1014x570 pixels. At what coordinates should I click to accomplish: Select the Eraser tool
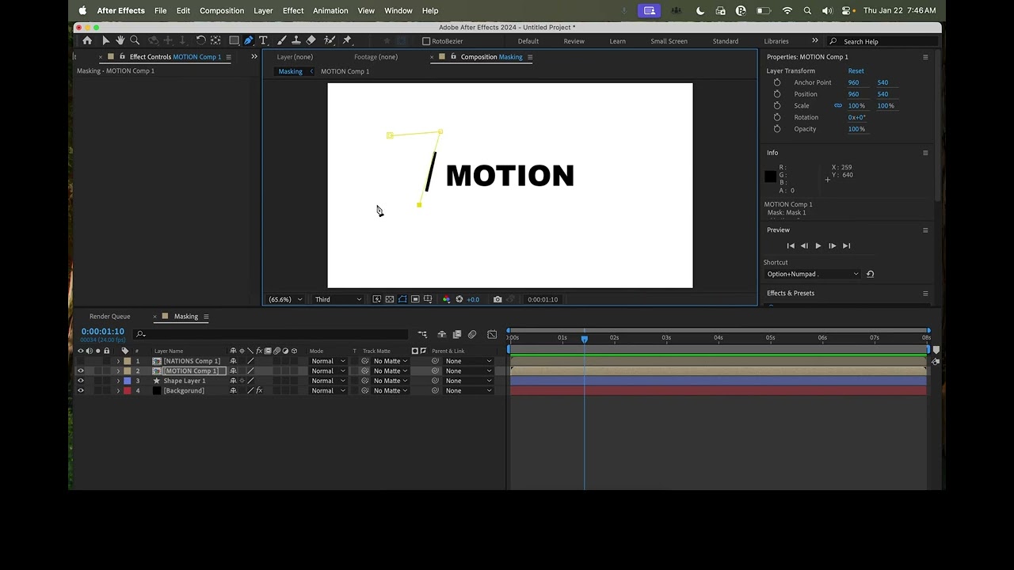(x=311, y=40)
